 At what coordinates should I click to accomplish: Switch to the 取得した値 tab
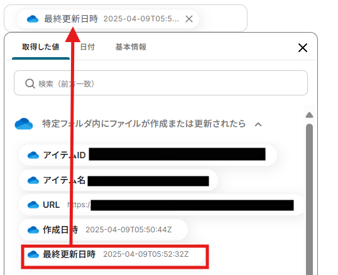(41, 47)
